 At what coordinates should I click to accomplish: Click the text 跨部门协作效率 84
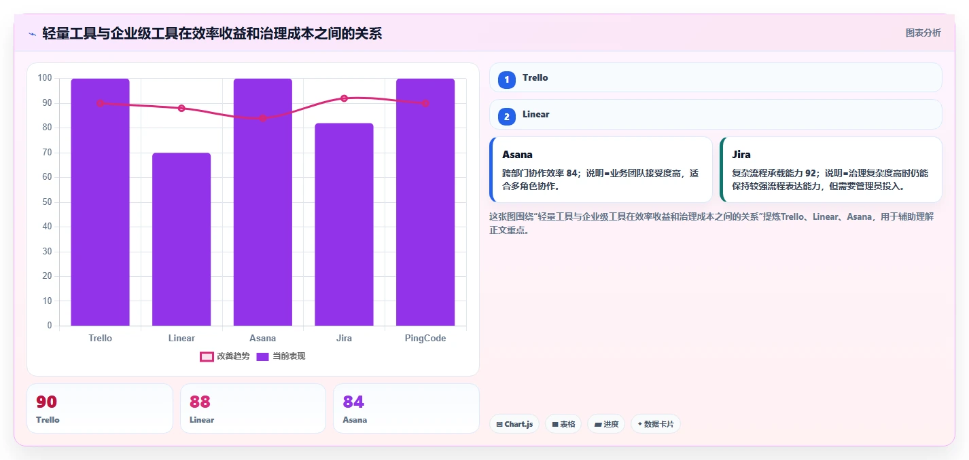[x=539, y=173]
